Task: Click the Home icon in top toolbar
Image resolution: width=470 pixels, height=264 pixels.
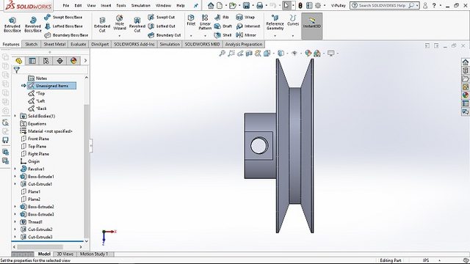Action: point(211,5)
